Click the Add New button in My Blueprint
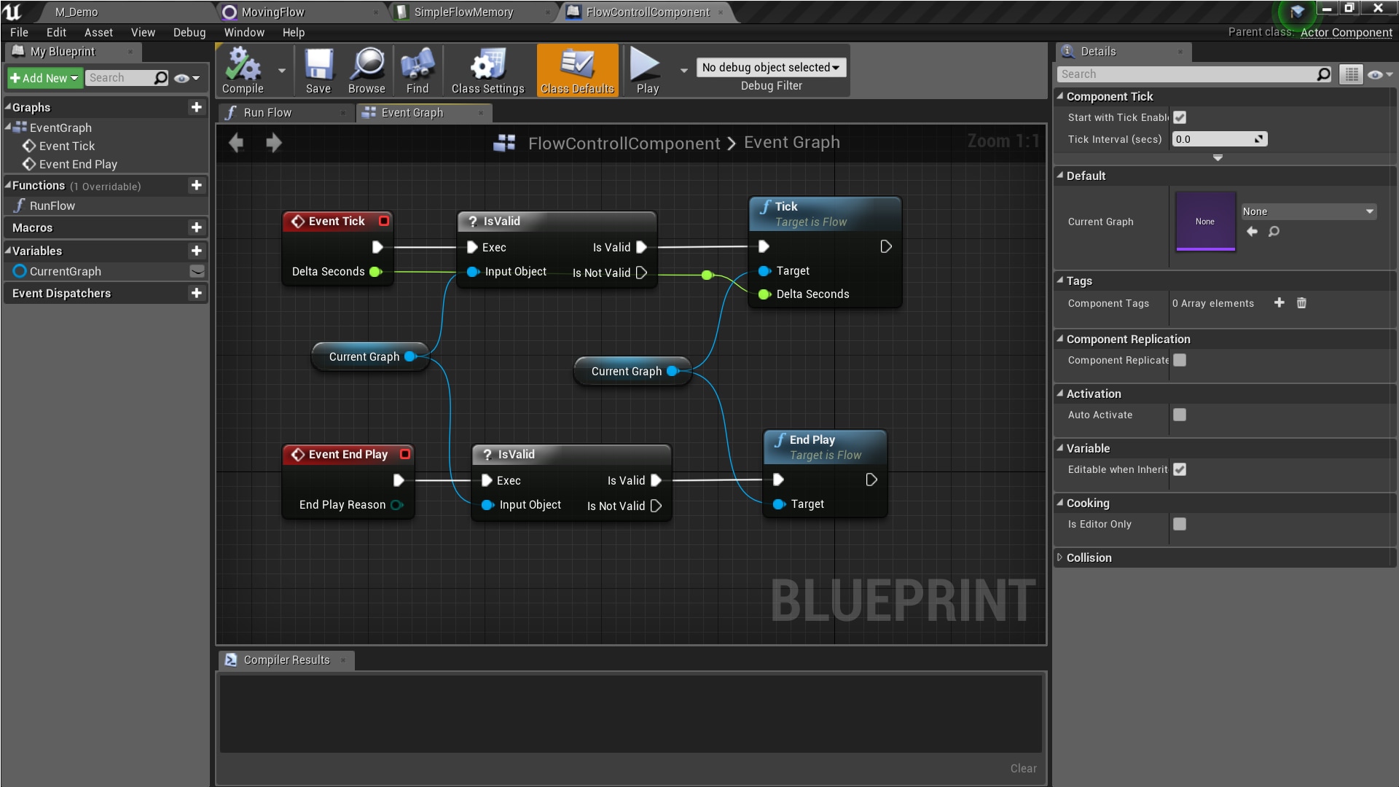 point(44,77)
